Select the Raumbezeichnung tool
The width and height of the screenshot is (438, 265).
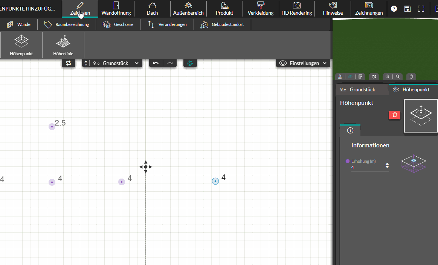(x=67, y=24)
